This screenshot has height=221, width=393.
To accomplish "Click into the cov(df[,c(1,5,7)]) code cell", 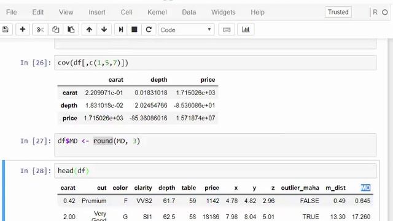I will pyautogui.click(x=216, y=63).
